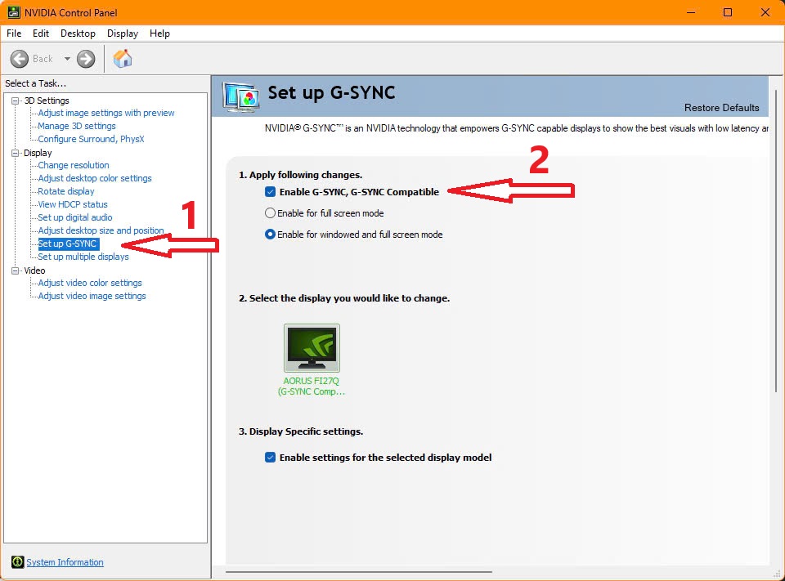785x581 pixels.
Task: Click the Forward arrow toolbar icon
Action: coord(86,59)
